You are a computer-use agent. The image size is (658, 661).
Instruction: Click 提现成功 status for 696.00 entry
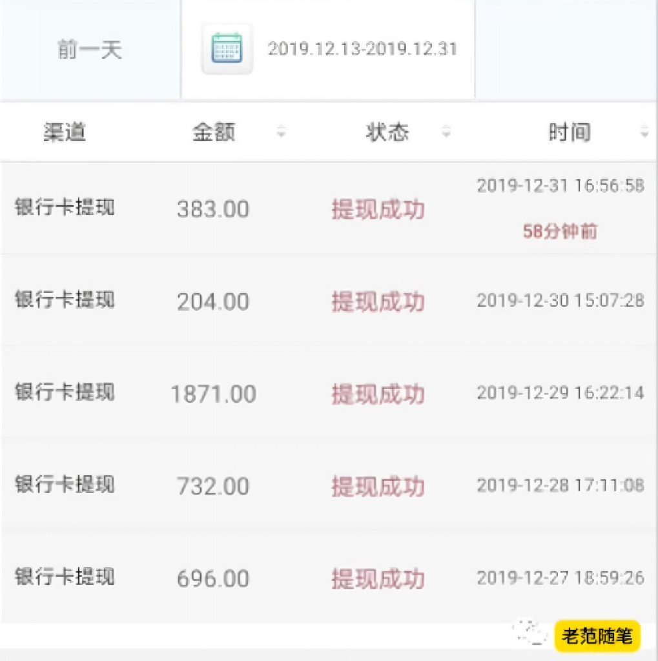coord(378,578)
